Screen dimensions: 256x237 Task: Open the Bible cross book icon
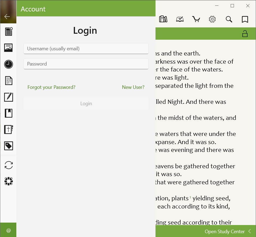[8, 129]
